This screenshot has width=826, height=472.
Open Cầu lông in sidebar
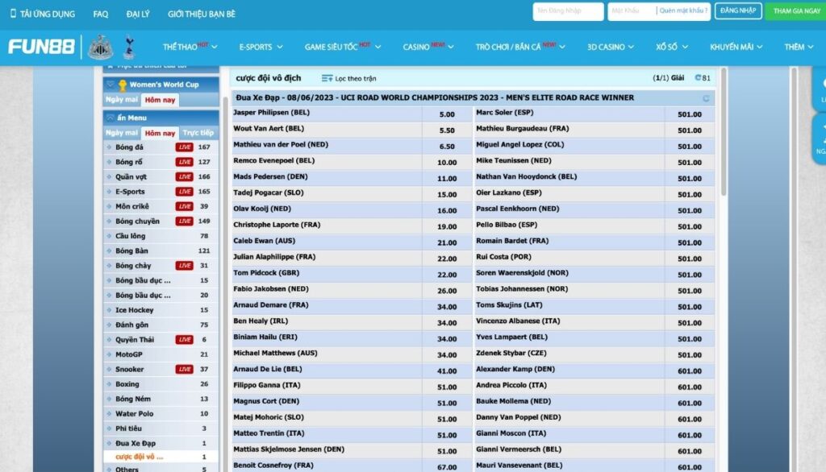130,236
